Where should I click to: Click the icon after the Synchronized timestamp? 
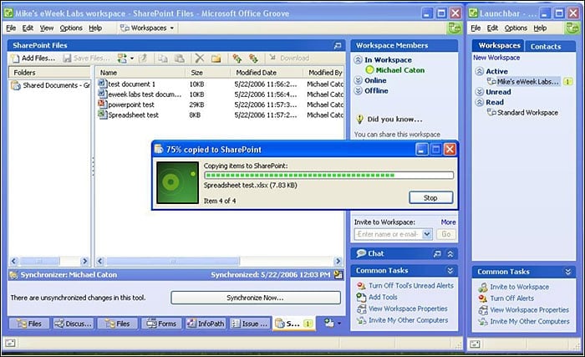pyautogui.click(x=338, y=275)
